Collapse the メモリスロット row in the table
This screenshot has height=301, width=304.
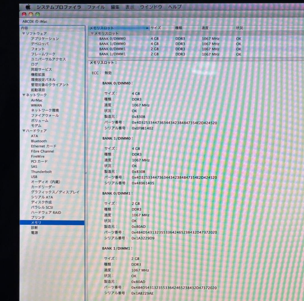[92, 33]
